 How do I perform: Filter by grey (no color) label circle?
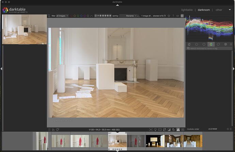point(88,16)
